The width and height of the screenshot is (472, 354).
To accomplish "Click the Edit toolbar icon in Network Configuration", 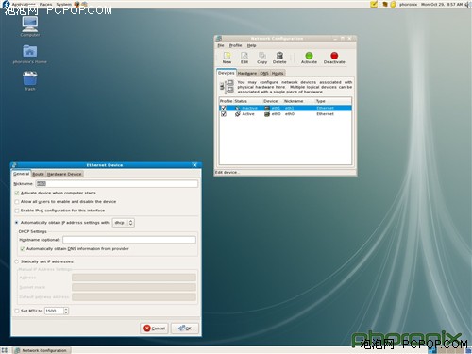I will 244,56.
